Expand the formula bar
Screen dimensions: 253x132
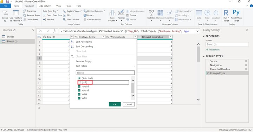[197, 31]
